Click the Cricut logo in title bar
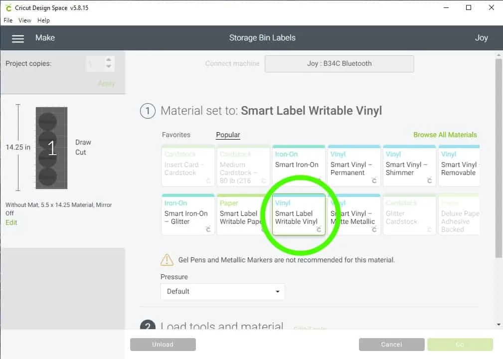Image resolution: width=503 pixels, height=359 pixels. pos(8,7)
